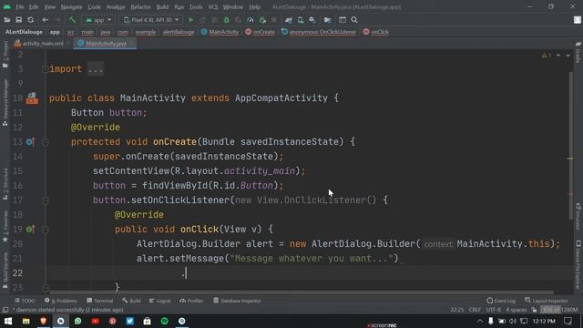Open the TODO tool window
This screenshot has width=583, height=328.
pos(25,301)
